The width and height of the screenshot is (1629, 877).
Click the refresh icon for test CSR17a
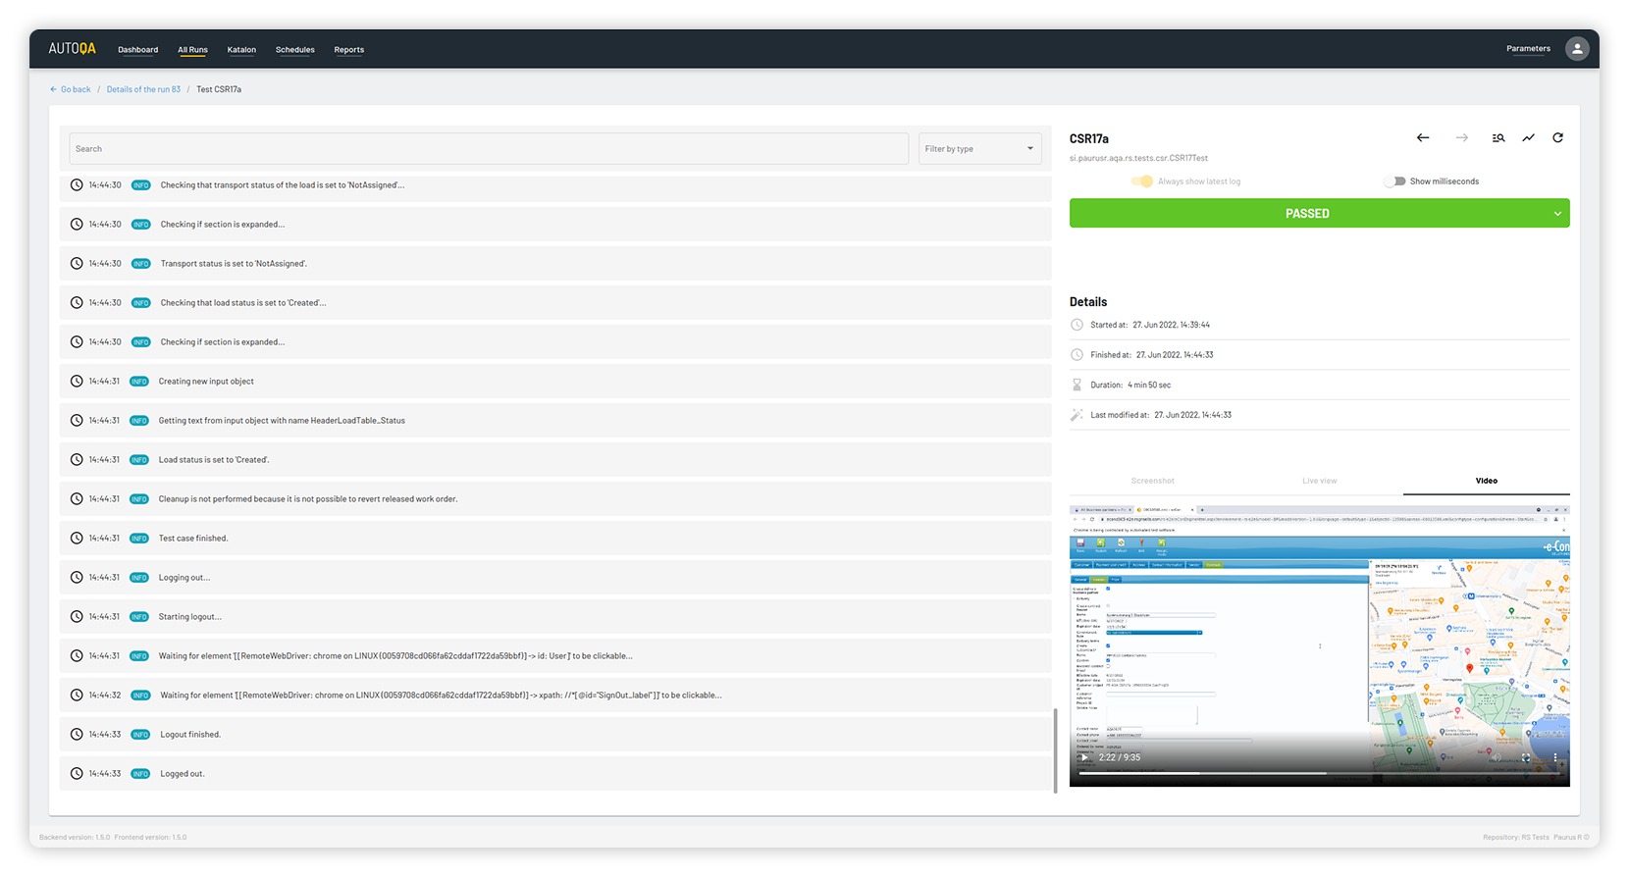tap(1557, 138)
